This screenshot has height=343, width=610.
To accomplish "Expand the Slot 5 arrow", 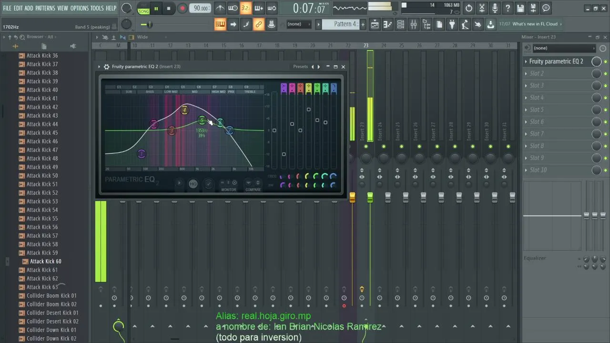I will tap(526, 110).
